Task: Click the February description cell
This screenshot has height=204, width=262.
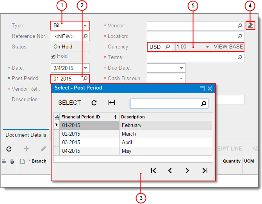Action: (166, 125)
